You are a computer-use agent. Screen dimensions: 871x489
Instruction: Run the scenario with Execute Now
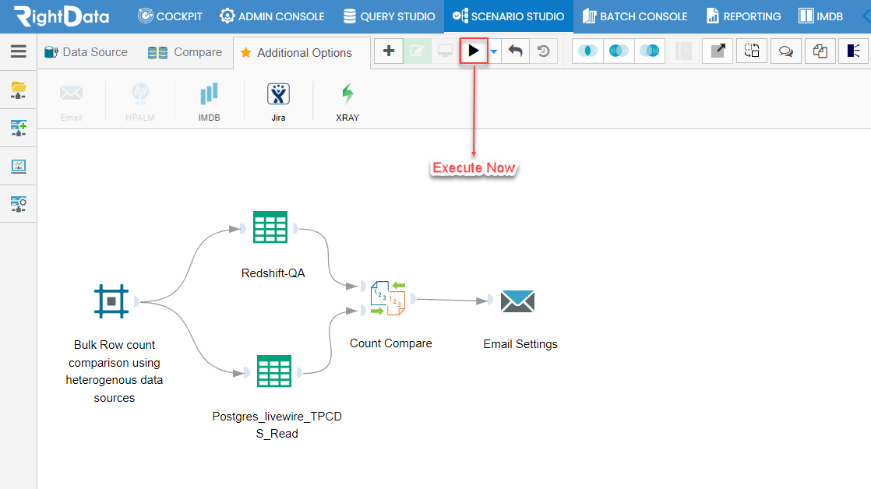point(474,51)
